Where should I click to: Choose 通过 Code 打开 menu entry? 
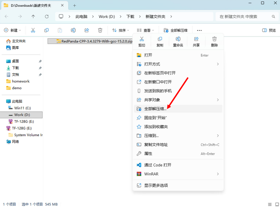point(157,165)
